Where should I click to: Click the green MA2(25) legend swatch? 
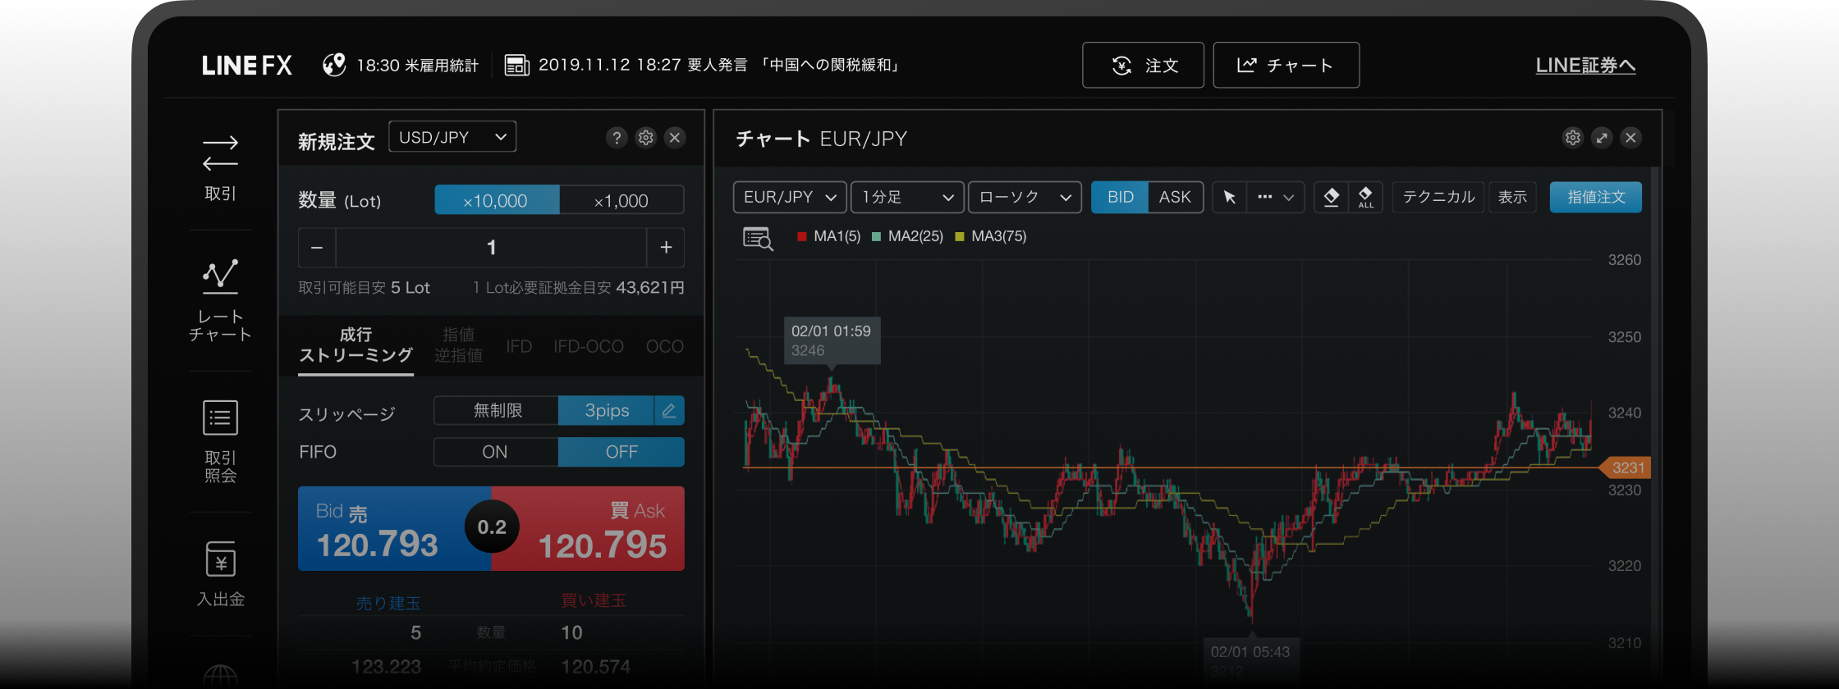click(876, 236)
